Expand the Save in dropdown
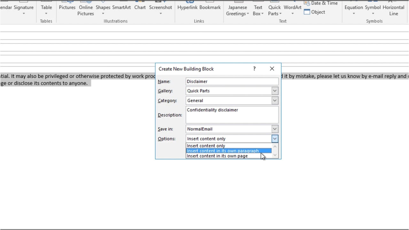 (x=274, y=129)
